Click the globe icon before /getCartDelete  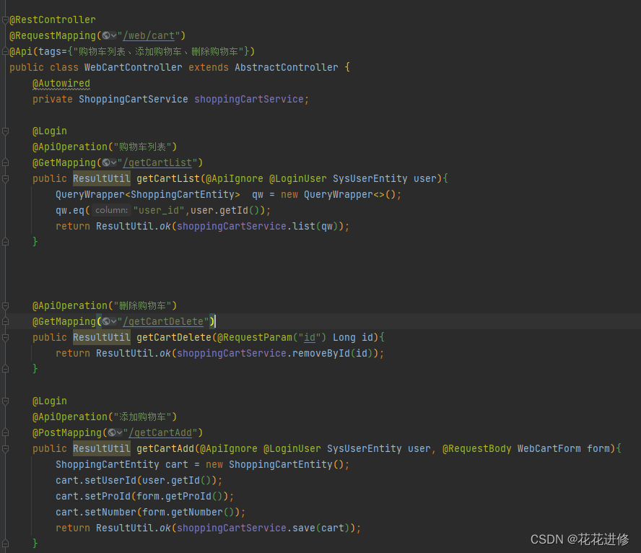pyautogui.click(x=106, y=322)
